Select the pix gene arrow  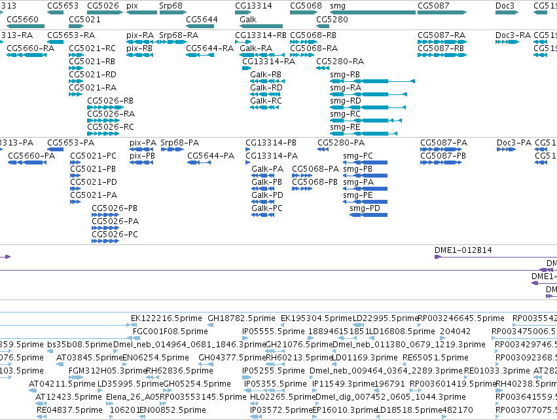tap(142, 12)
